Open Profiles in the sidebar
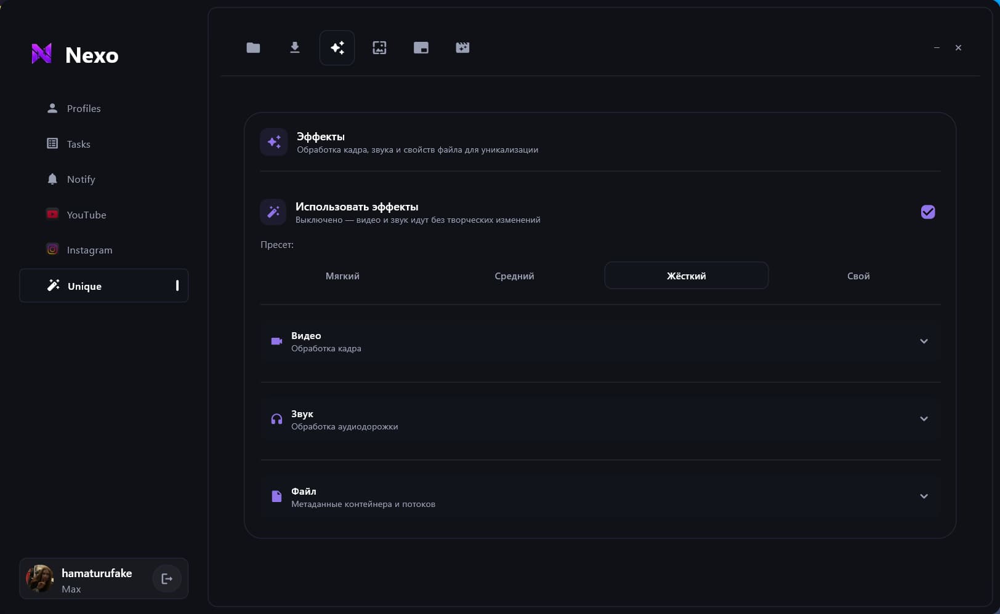The height and width of the screenshot is (614, 1000). click(103, 108)
